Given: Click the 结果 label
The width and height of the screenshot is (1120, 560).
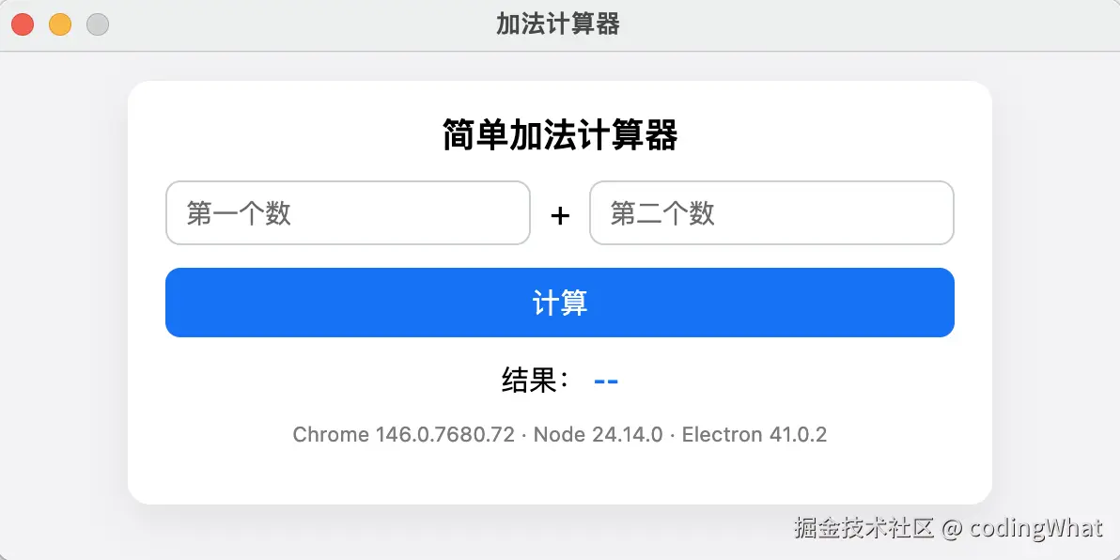Looking at the screenshot, I should [534, 381].
